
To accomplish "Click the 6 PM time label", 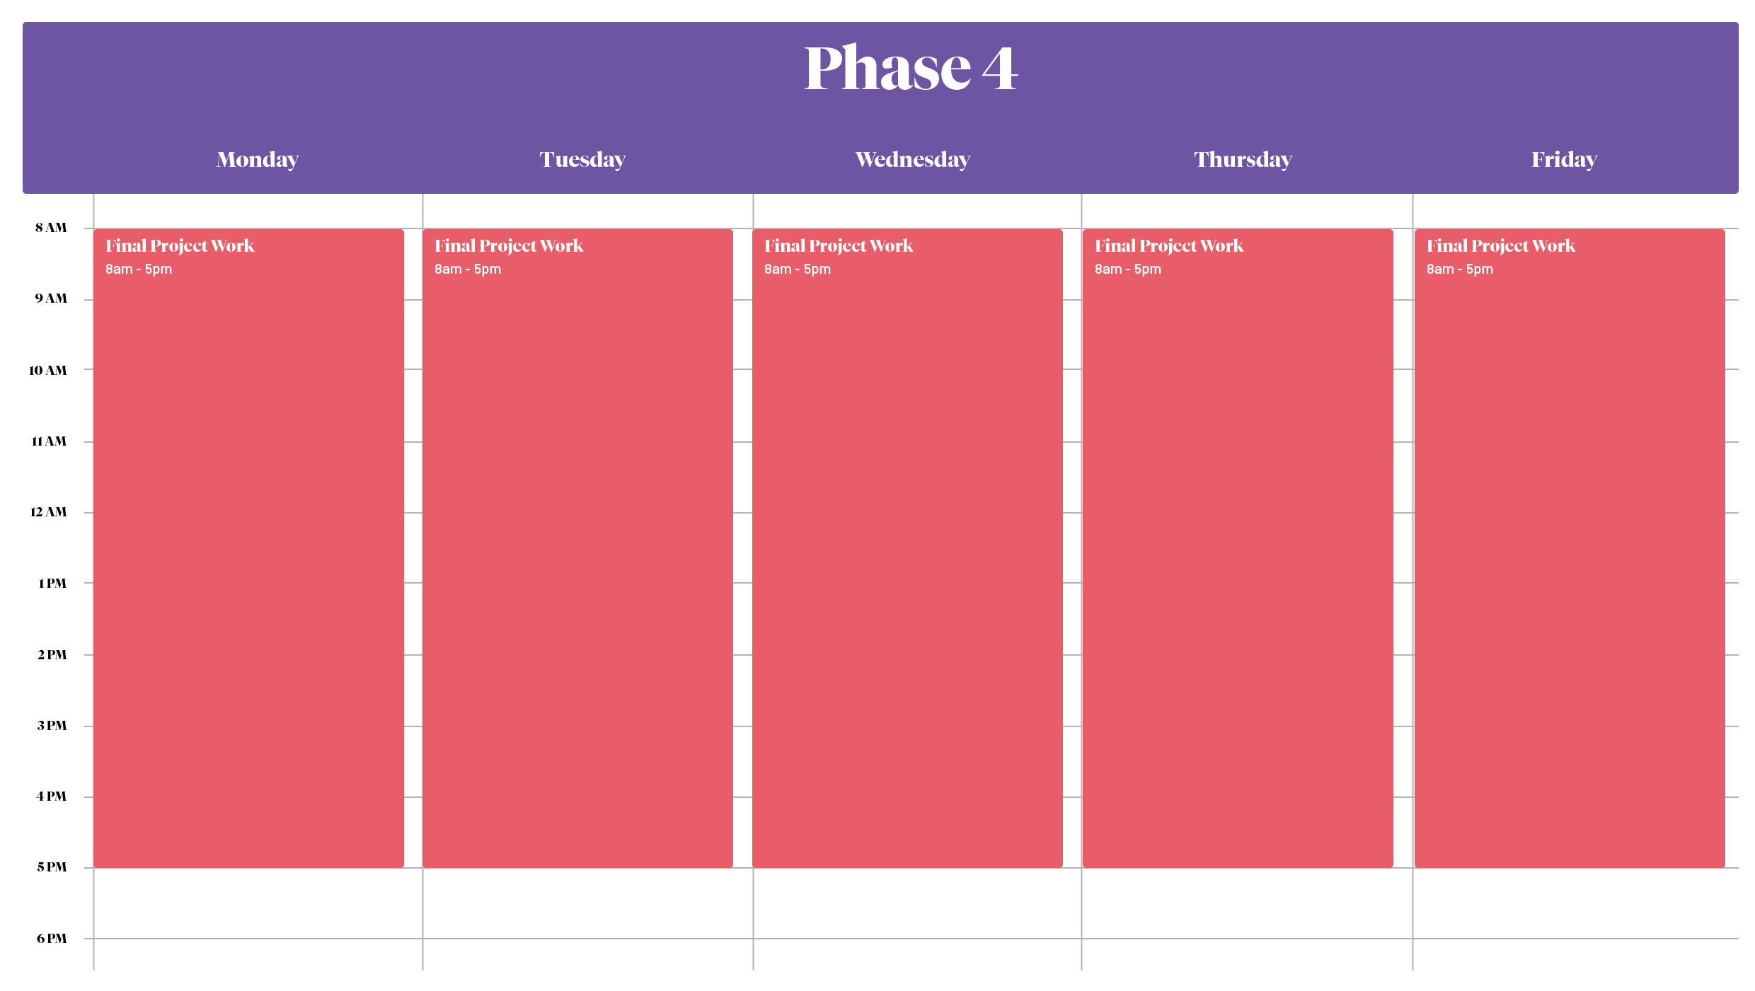I will [52, 939].
